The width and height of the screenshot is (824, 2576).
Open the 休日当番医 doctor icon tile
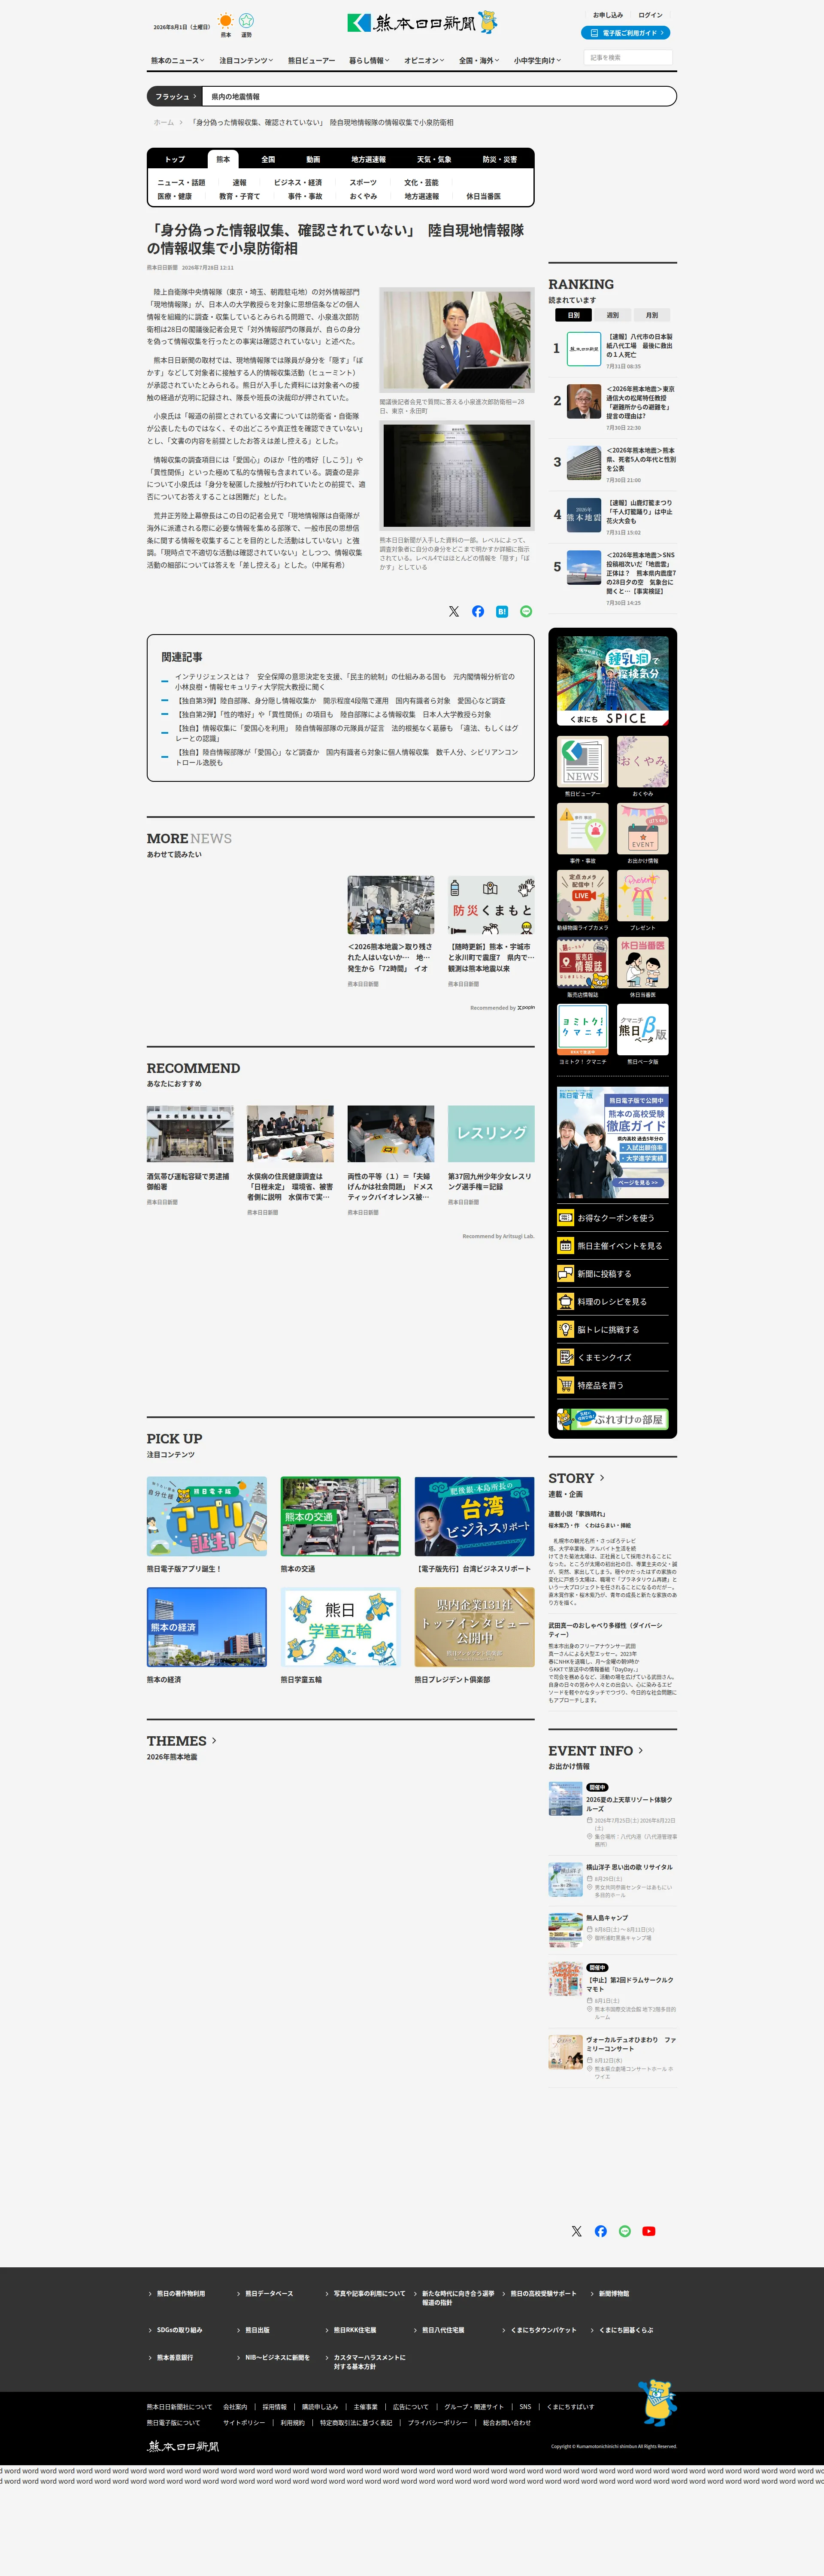[x=643, y=963]
